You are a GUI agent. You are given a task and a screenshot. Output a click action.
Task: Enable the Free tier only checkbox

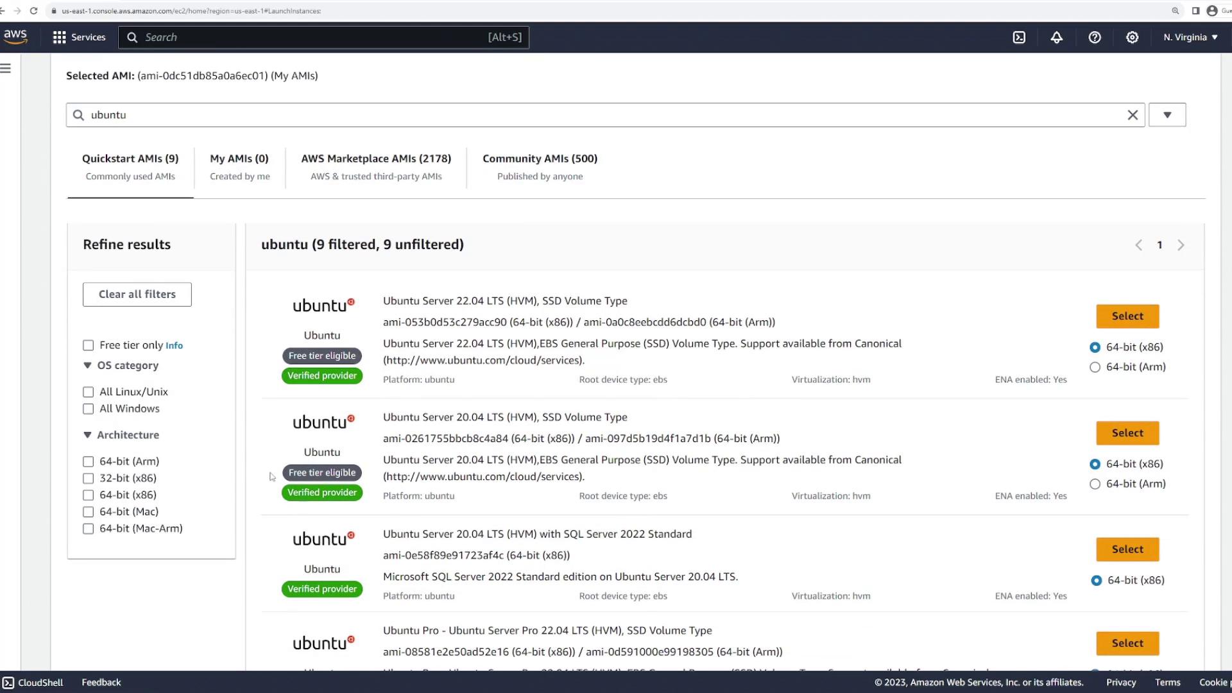pyautogui.click(x=89, y=345)
